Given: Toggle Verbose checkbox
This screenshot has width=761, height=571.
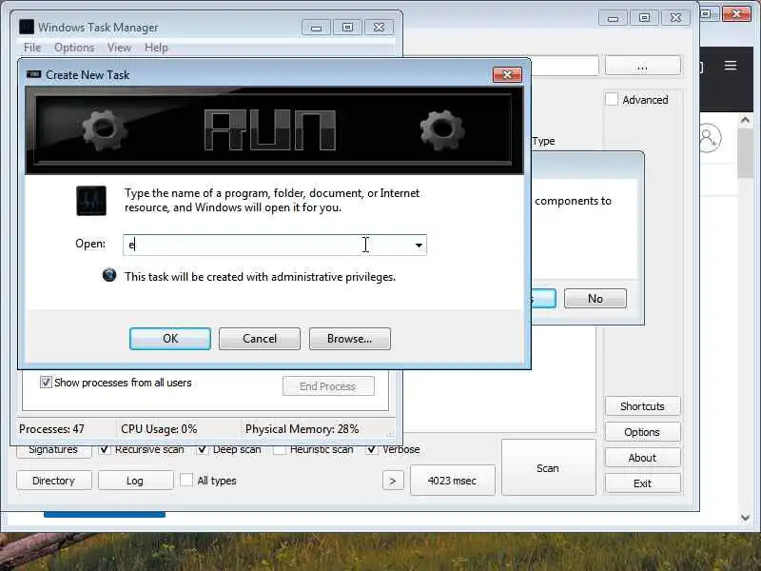Looking at the screenshot, I should pyautogui.click(x=372, y=450).
